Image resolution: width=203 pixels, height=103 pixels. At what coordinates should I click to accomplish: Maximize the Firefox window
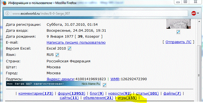(x=185, y=2)
